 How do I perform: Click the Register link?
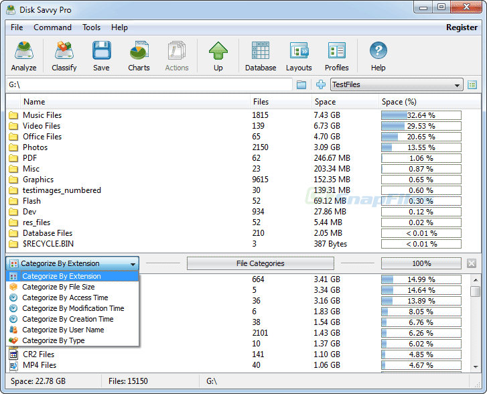tap(462, 27)
